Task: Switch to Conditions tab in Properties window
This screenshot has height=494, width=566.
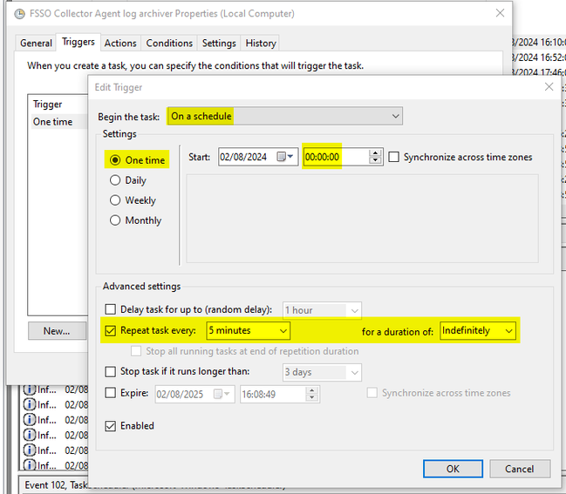Action: 169,43
